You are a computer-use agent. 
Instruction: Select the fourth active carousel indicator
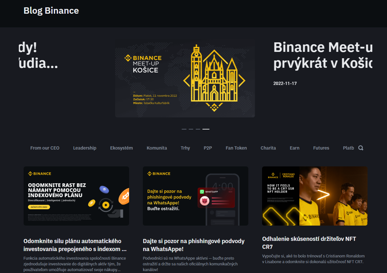(x=206, y=129)
